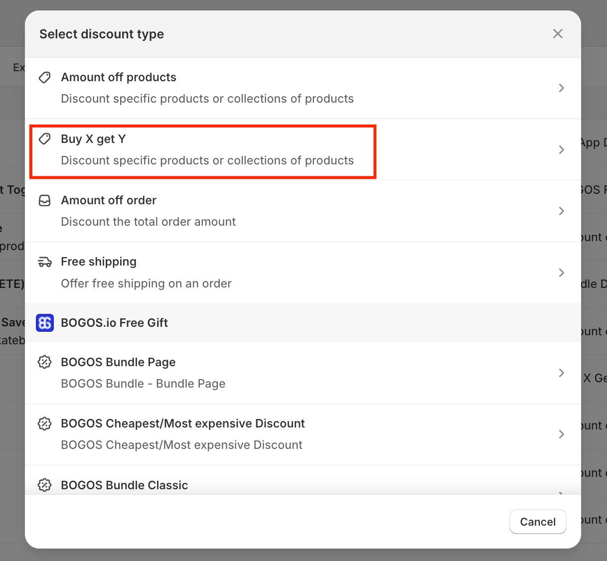
Task: Click the inbox icon for Amount off order
Action: [45, 200]
